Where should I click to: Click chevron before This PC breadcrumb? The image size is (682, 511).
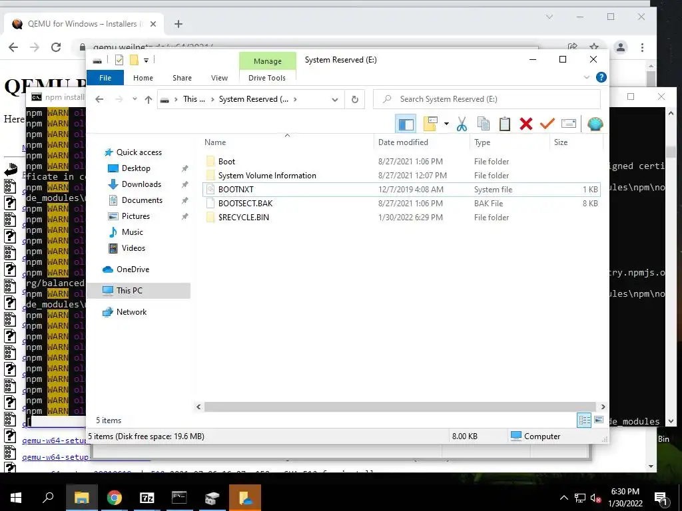click(176, 100)
